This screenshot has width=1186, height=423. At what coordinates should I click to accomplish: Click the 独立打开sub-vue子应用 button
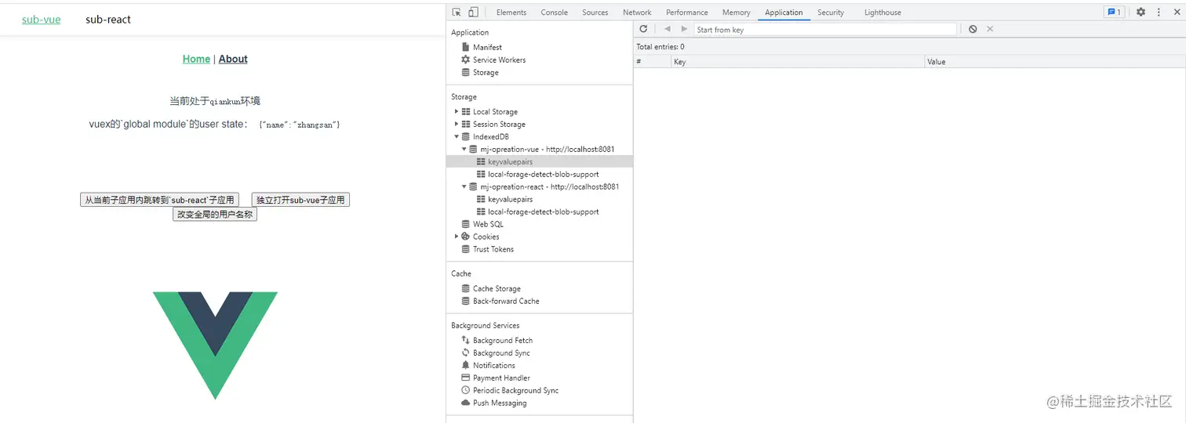(x=300, y=200)
